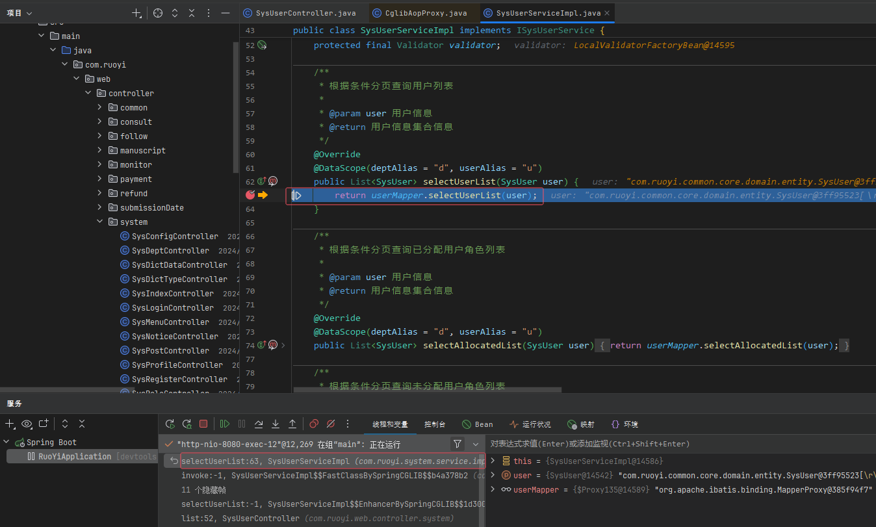Open services in a new tab
This screenshot has height=527, width=876.
(44, 424)
